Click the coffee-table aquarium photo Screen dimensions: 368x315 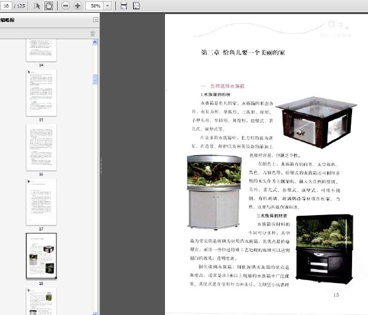(316, 122)
